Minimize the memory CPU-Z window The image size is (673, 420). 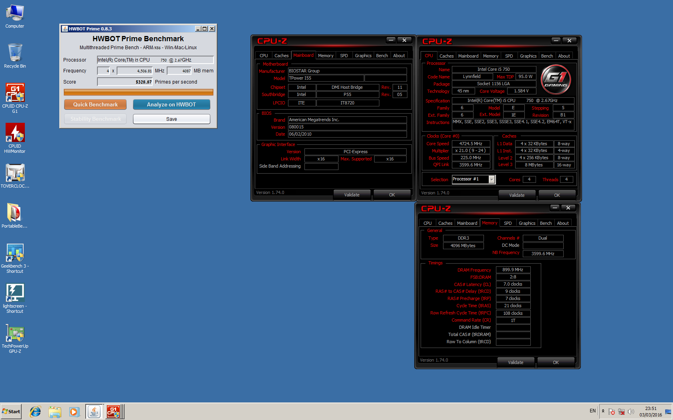(555, 208)
